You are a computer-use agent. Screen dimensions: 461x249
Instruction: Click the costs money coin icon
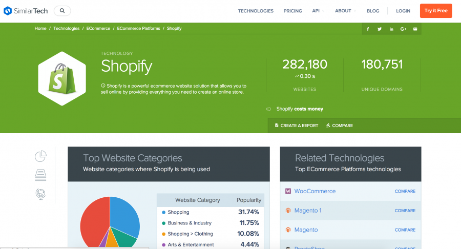(x=268, y=109)
